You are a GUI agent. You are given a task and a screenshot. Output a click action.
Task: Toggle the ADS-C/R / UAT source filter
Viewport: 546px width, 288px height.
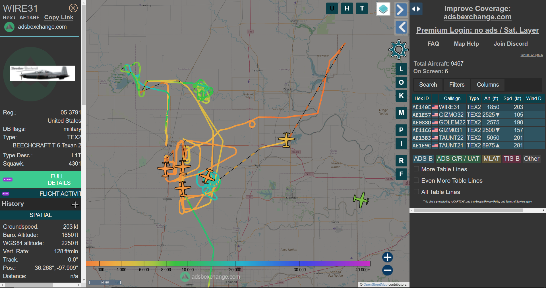[x=458, y=159]
